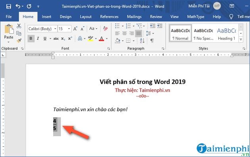Apply the No Spacing style
This screenshot has width=250, height=157.
(203, 33)
